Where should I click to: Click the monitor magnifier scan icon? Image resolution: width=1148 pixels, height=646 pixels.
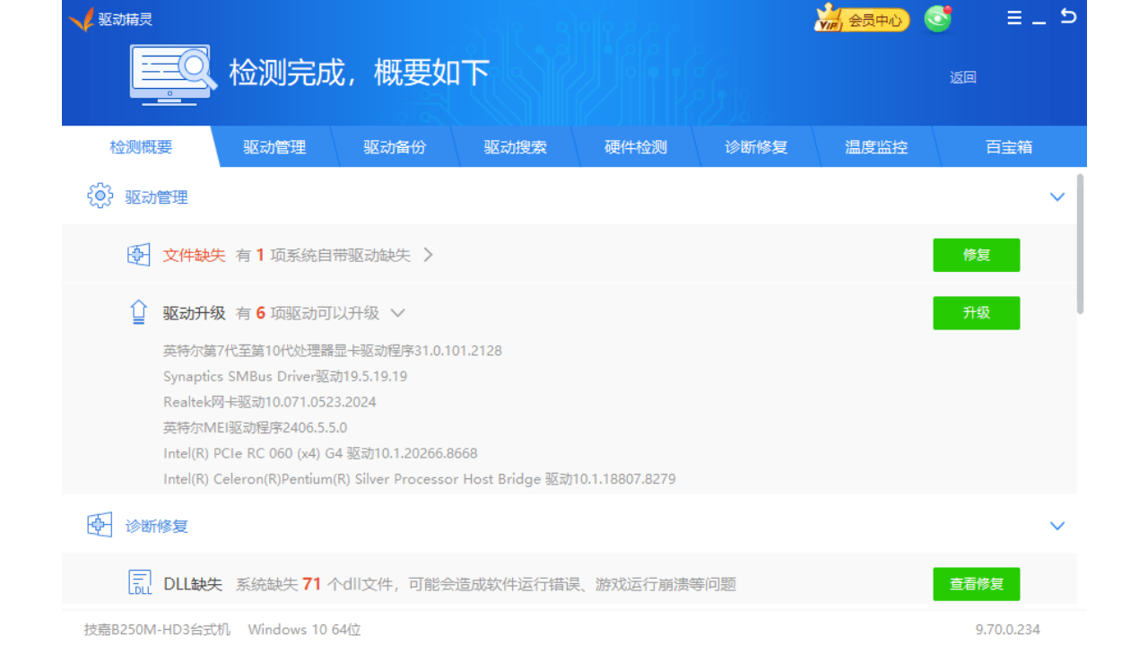pyautogui.click(x=173, y=74)
